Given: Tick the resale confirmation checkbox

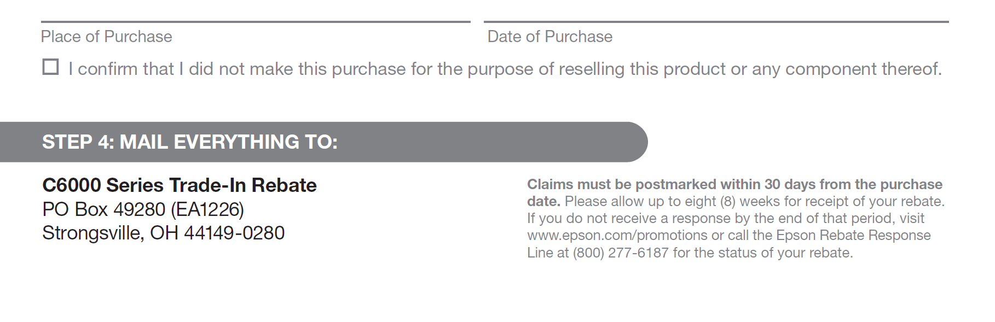Looking at the screenshot, I should [50, 67].
